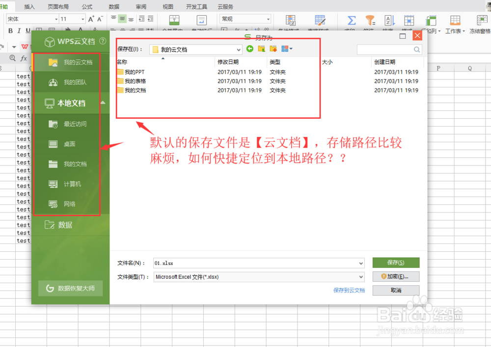This screenshot has width=491, height=347.
Task: Click the 取消 button
Action: tap(396, 291)
